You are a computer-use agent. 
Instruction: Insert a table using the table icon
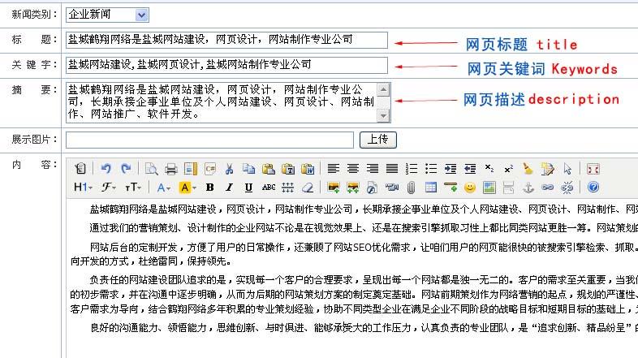(x=430, y=188)
